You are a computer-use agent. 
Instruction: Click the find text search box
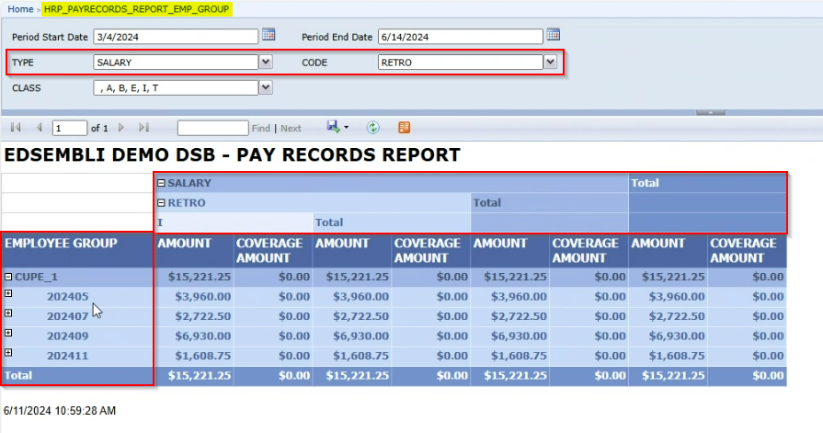tap(212, 128)
